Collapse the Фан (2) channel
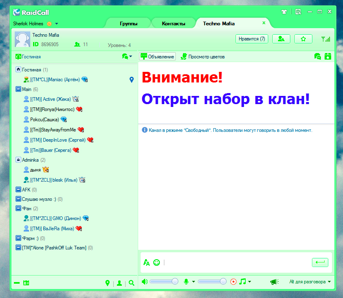 [18, 209]
